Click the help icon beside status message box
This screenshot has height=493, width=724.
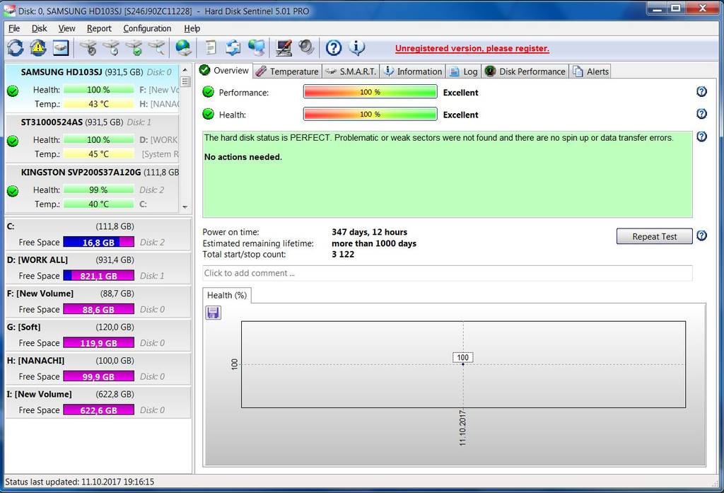(701, 137)
